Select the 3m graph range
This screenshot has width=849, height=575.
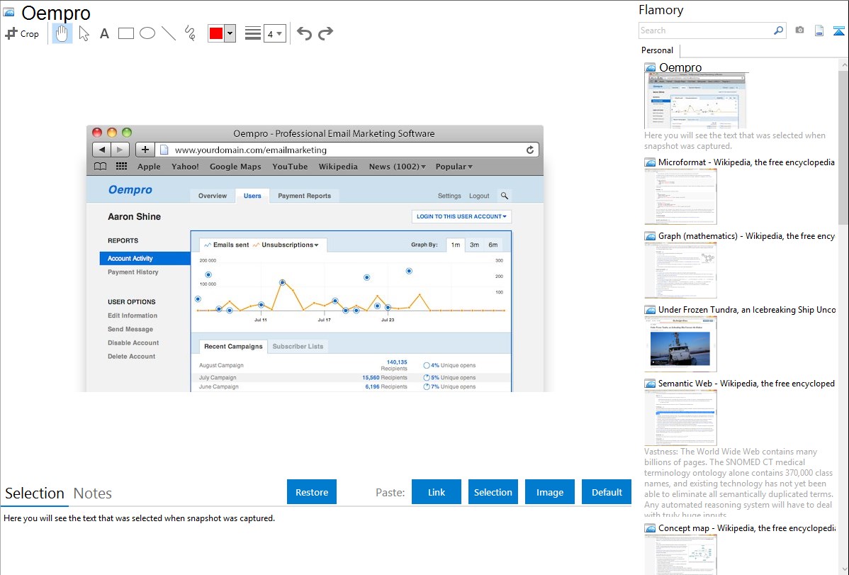[x=474, y=245]
